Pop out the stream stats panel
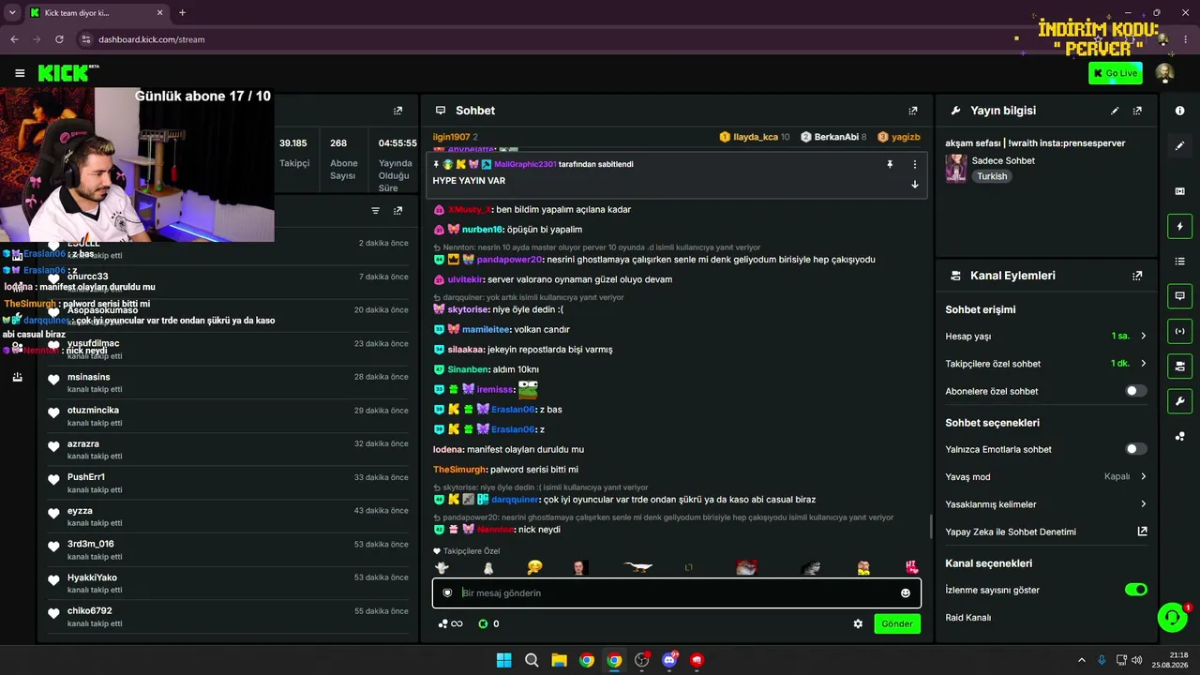 397,111
